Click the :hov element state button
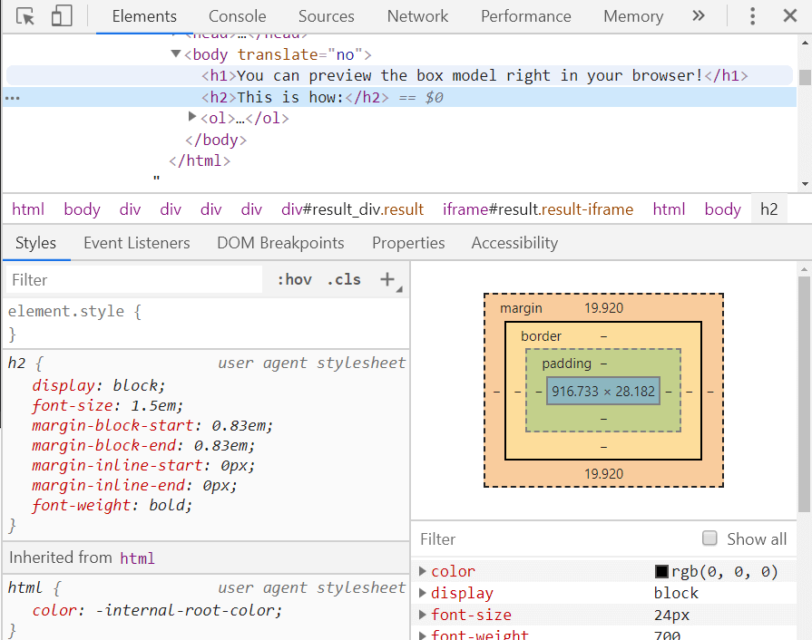812x640 pixels. [294, 279]
